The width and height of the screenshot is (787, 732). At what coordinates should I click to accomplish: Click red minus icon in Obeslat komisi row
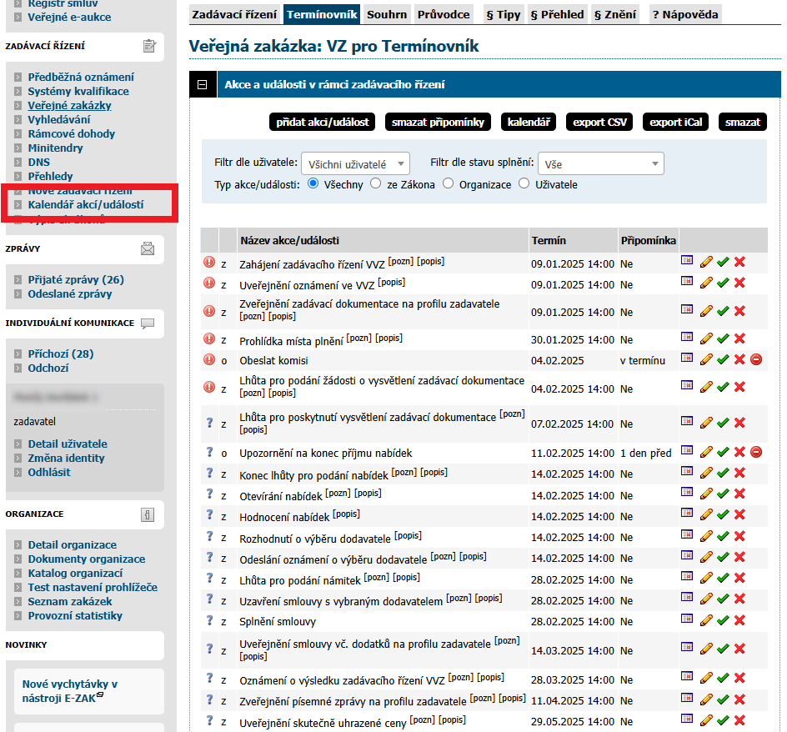pos(756,359)
